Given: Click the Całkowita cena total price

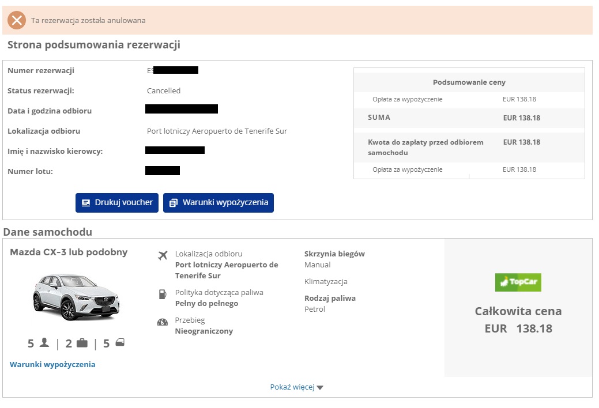Looking at the screenshot, I should tap(518, 320).
